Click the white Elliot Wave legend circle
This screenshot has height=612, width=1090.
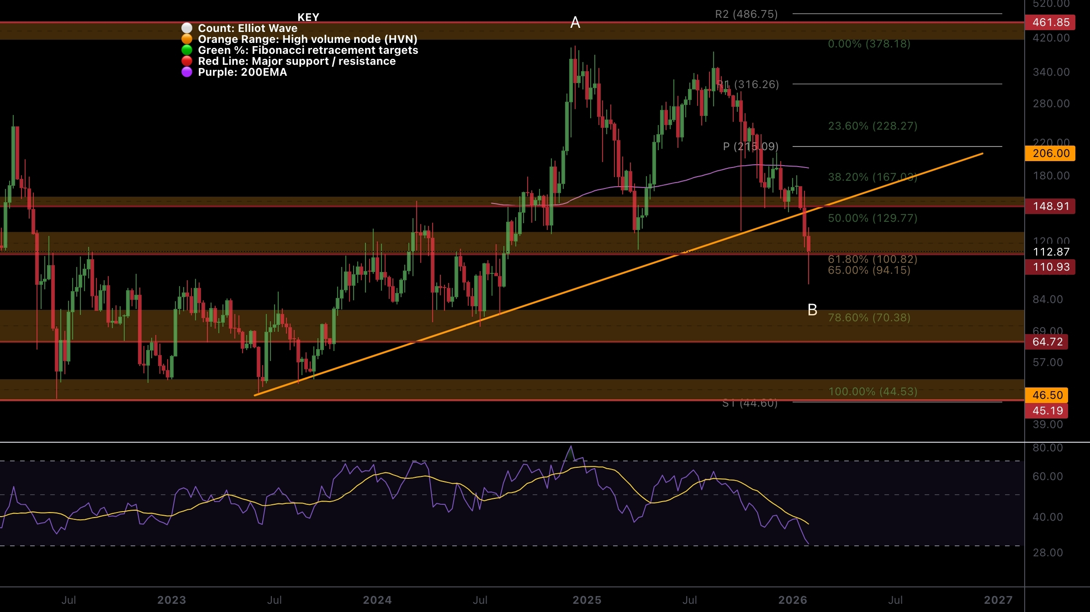(186, 28)
